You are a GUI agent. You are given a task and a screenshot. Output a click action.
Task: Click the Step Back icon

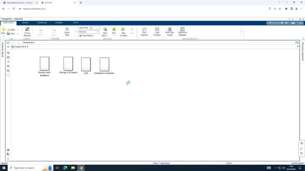(x=105, y=30)
